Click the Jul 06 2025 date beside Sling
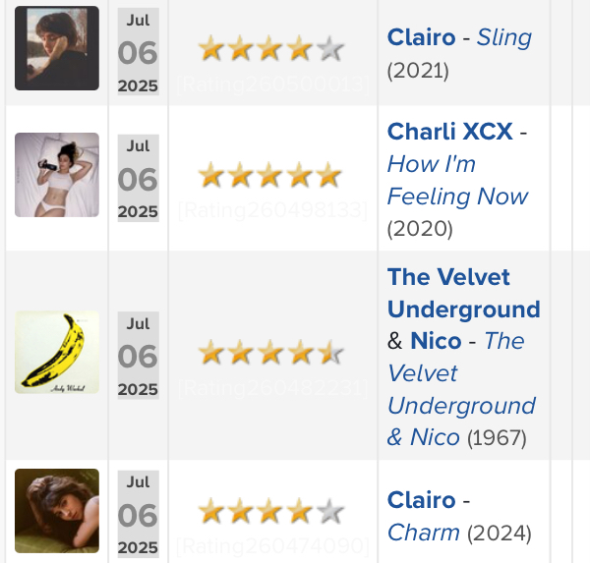 (x=138, y=51)
